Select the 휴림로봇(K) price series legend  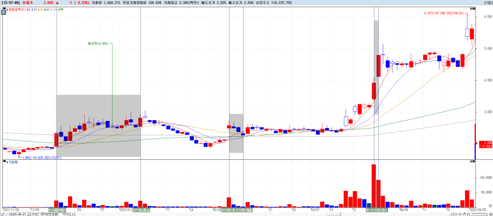(16, 9)
